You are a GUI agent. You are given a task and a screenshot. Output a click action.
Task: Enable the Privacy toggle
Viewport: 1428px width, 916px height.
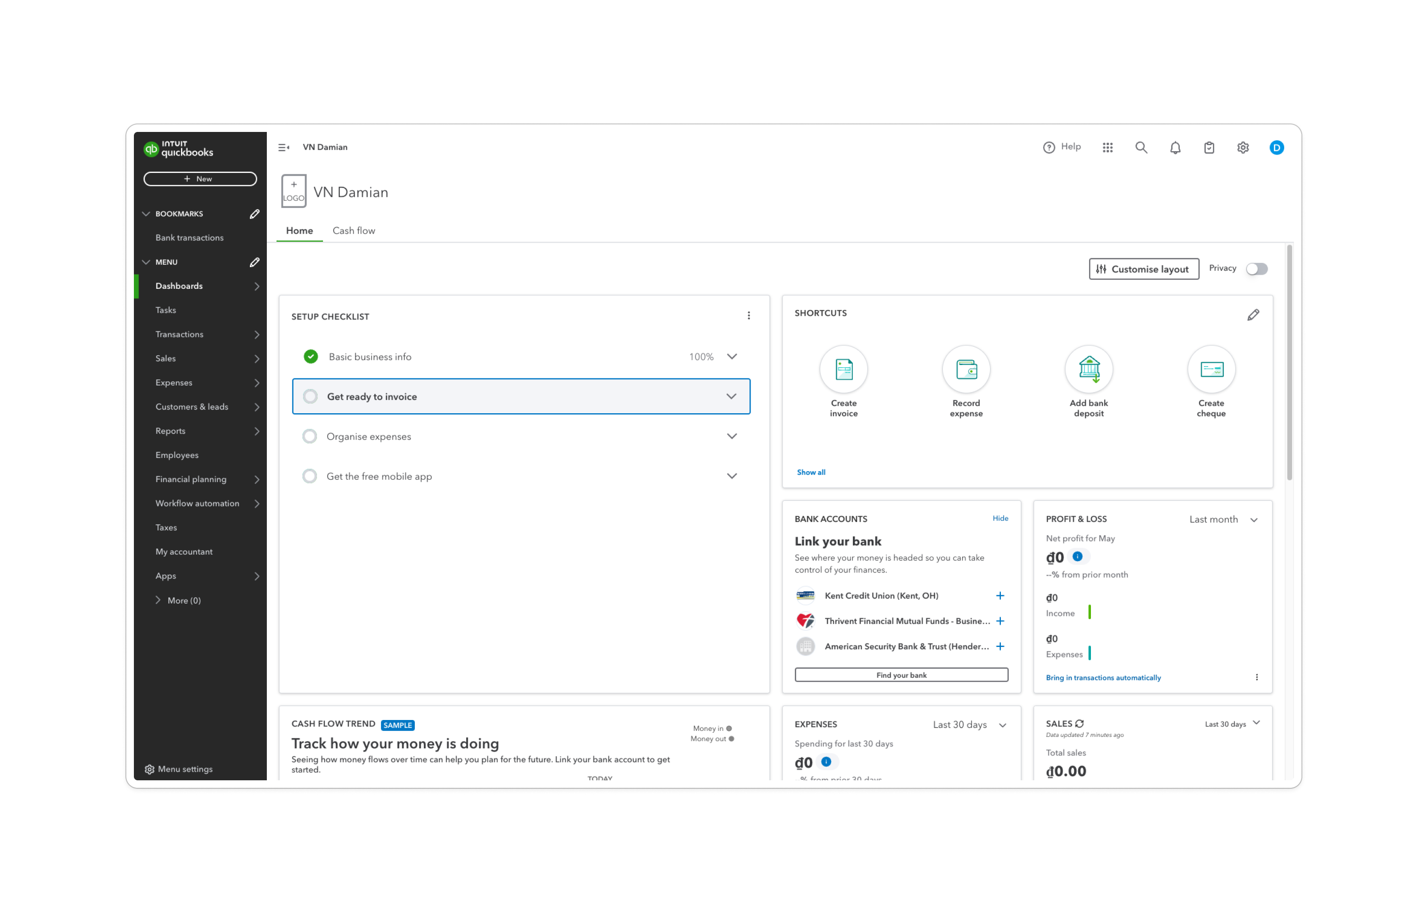coord(1257,268)
